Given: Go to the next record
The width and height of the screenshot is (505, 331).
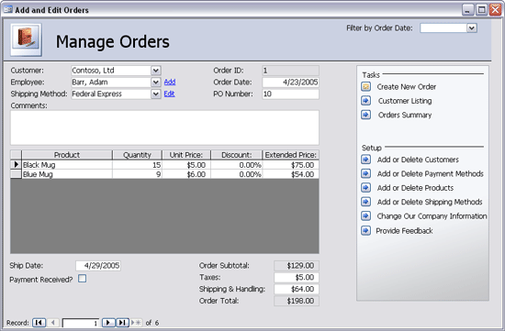Looking at the screenshot, I should 108,323.
